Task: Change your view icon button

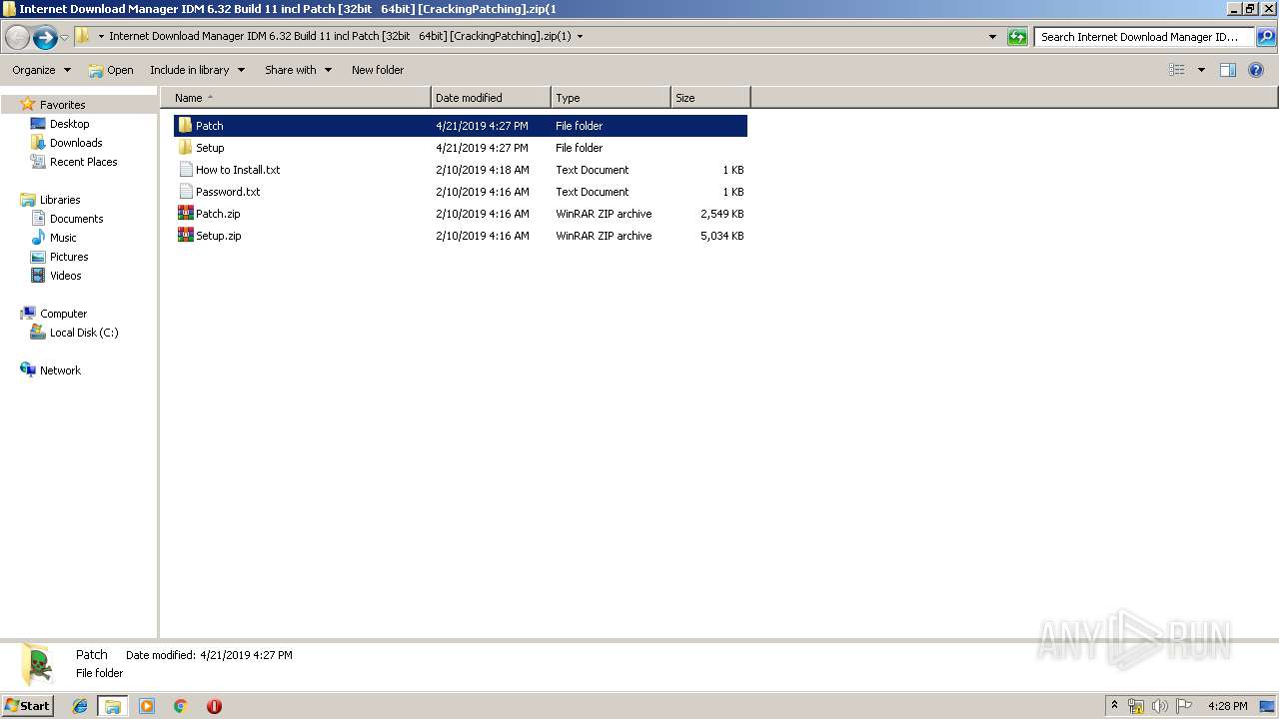Action: [x=1177, y=70]
